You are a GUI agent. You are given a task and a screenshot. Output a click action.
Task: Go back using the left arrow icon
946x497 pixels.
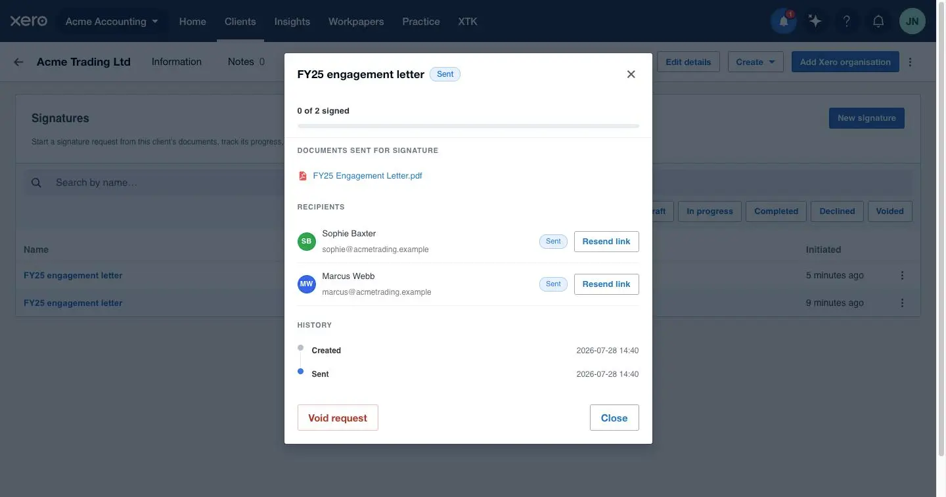pos(18,62)
